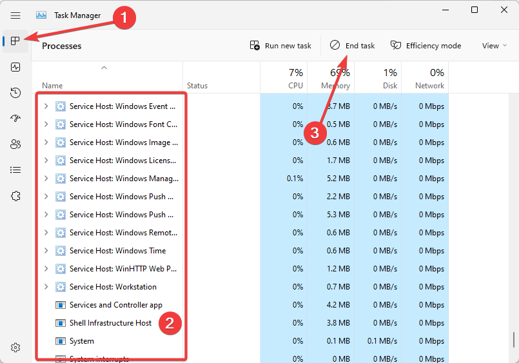The width and height of the screenshot is (519, 363).
Task: Expand Service Host: Windows Image group
Action: (46, 142)
